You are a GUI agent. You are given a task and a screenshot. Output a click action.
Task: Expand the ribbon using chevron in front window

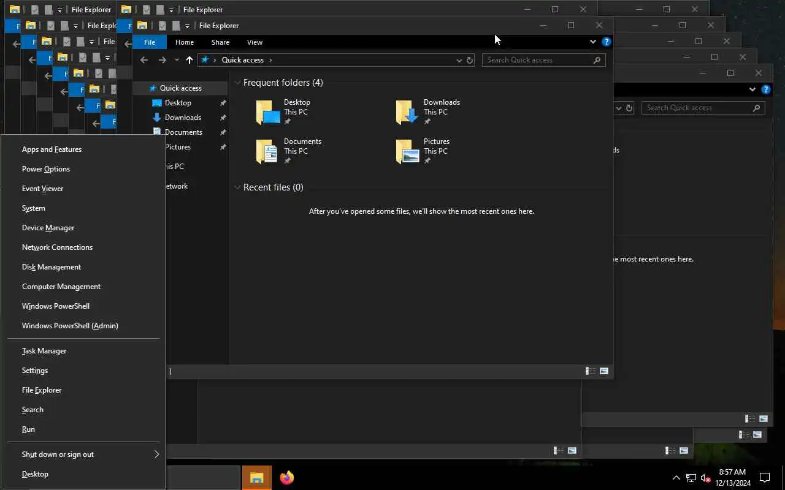pos(592,42)
